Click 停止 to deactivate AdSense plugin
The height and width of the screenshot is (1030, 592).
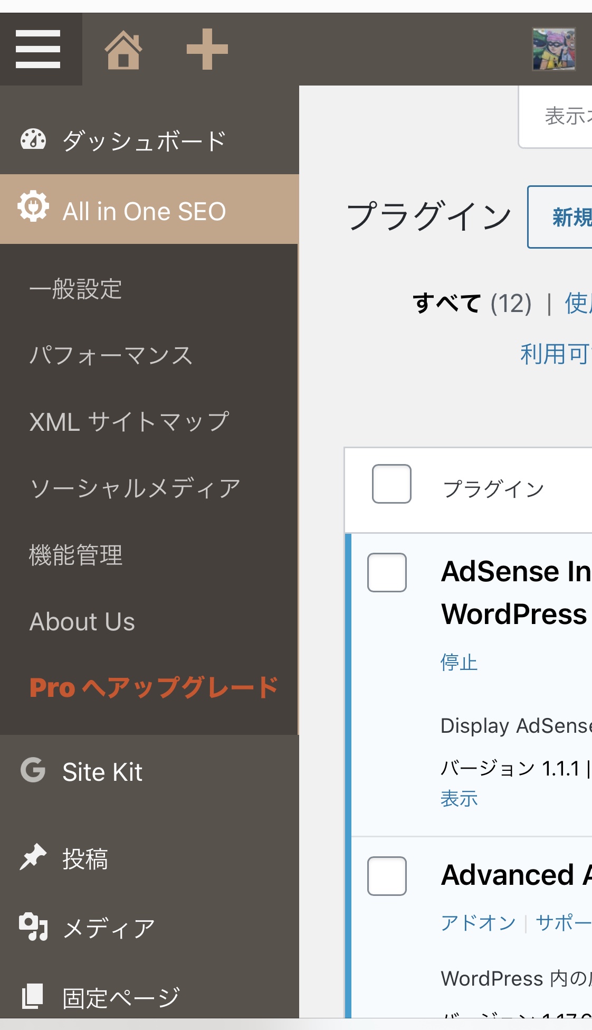click(x=459, y=663)
